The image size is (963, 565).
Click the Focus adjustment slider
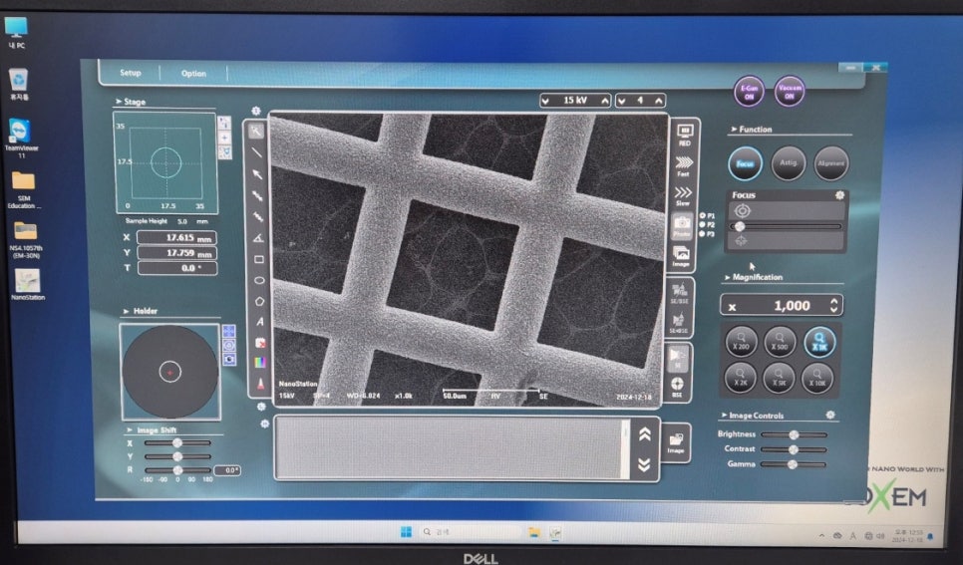[x=786, y=226]
